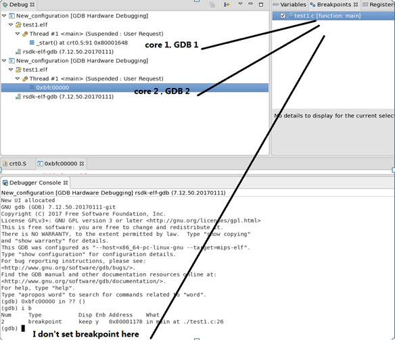Click the Debugger Console tab icon
The image size is (395, 340).
tap(5, 183)
